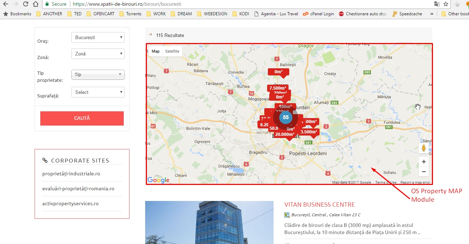Open the KODI bookmarks folder
Image resolution: width=469 pixels, height=244 pixels.
pos(241,14)
